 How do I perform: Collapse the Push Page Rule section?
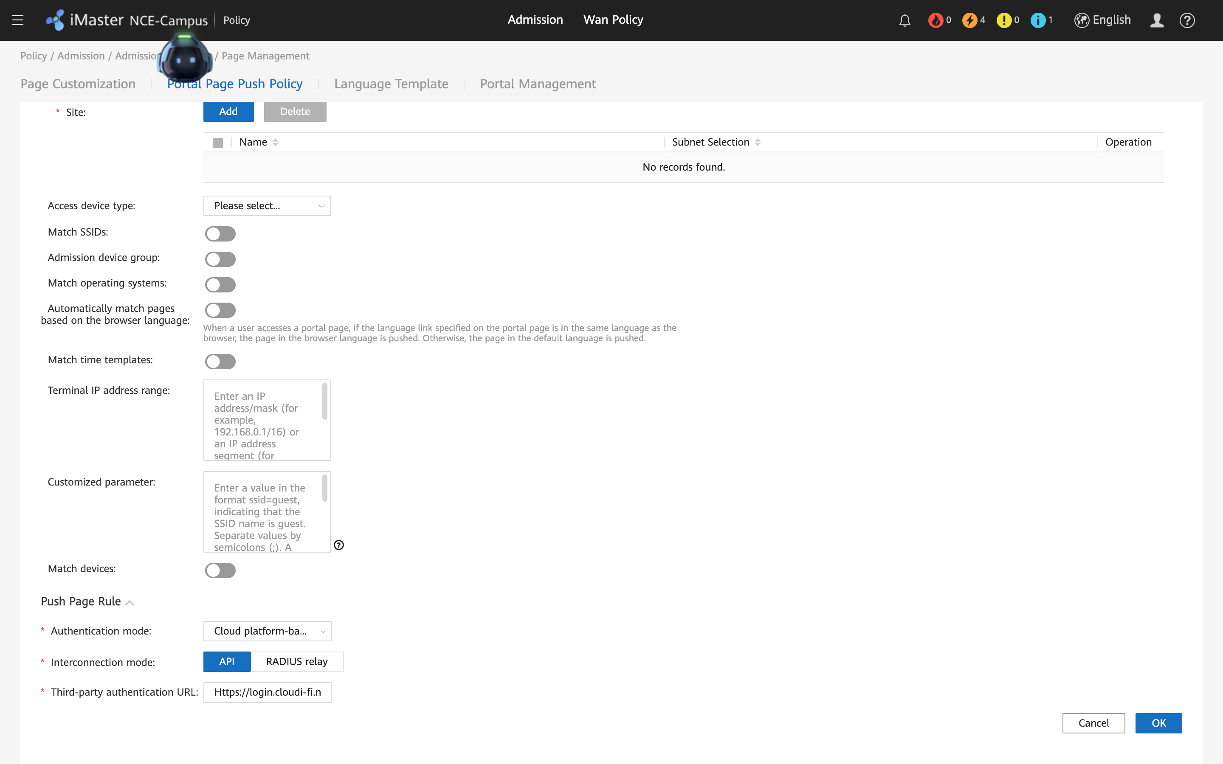tap(130, 602)
